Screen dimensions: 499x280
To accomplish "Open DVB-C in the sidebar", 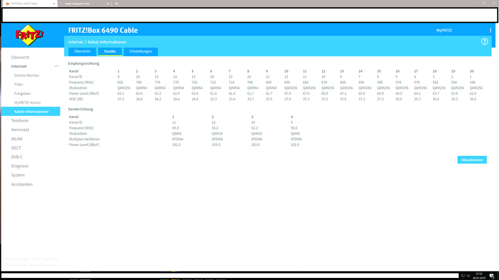I will click(x=17, y=156).
